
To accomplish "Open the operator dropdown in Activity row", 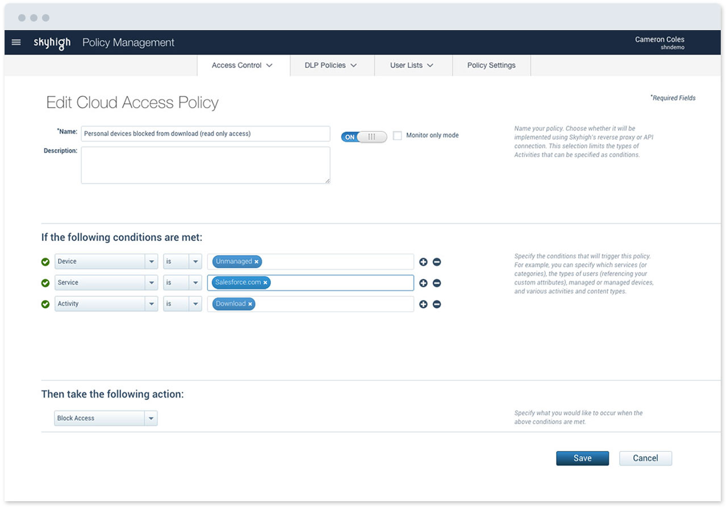I will (182, 303).
